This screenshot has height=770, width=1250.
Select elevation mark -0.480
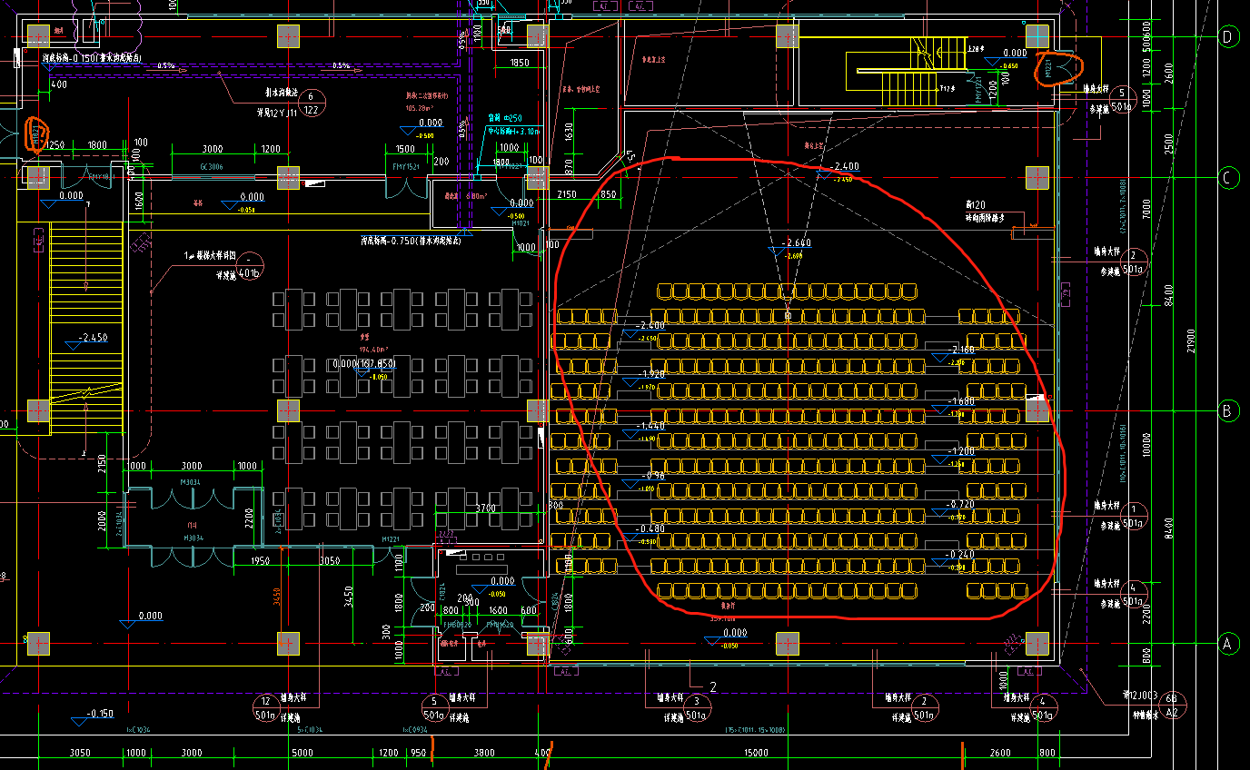pos(650,528)
